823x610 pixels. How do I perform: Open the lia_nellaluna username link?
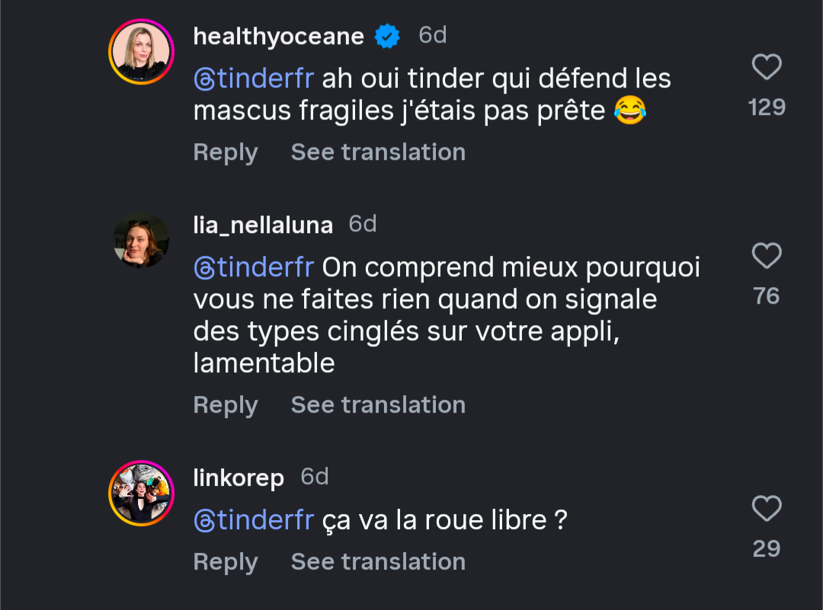pos(263,225)
